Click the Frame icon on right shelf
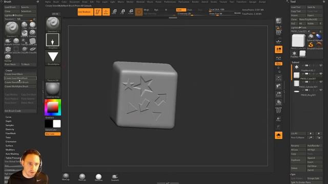Screen dimensions: 328x184 click(278, 78)
